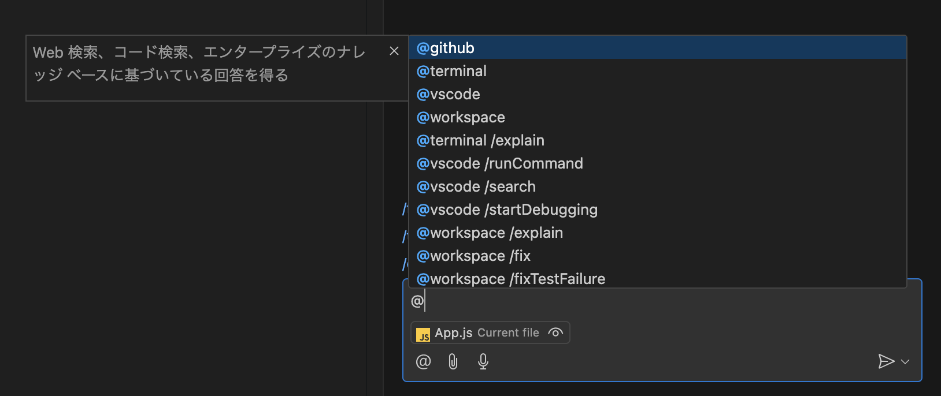Close the tooltip describing Web search
The height and width of the screenshot is (396, 941).
394,51
